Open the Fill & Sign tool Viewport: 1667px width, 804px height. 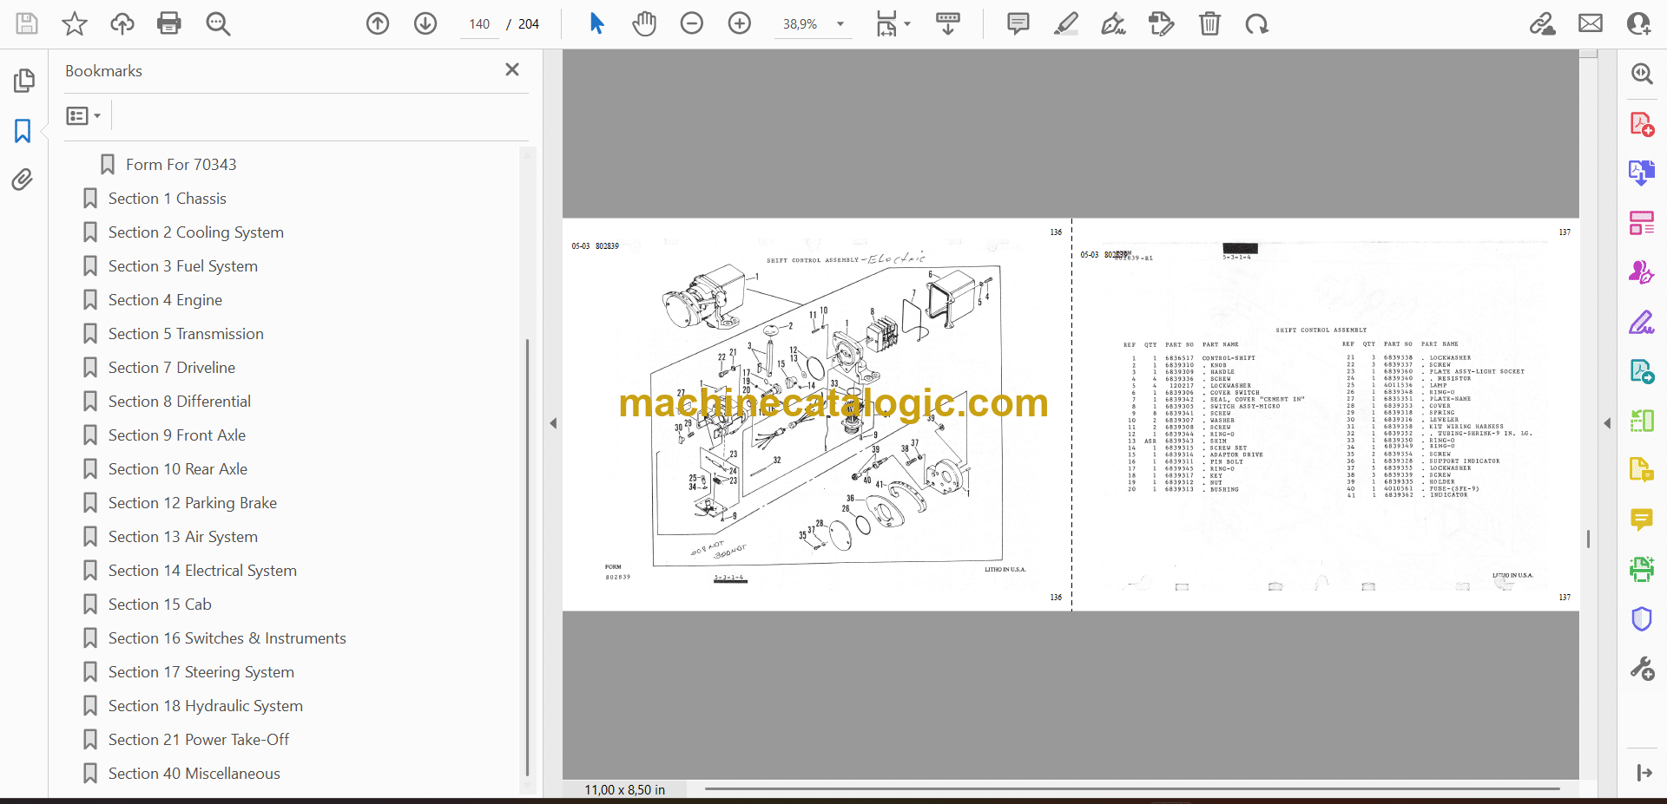pos(1641,323)
